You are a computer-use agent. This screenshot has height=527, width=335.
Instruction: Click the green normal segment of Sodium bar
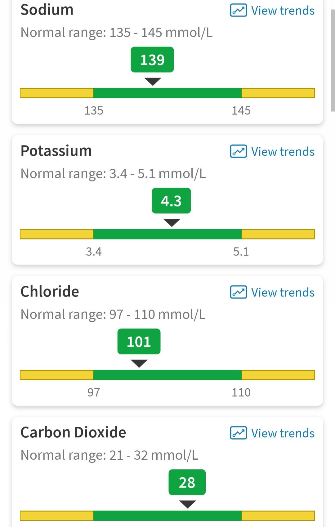[x=167, y=93]
